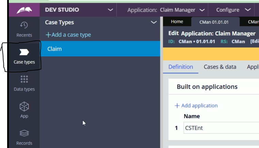Image resolution: width=259 pixels, height=148 pixels.
Task: Switch to the Home tab
Action: coord(177,21)
